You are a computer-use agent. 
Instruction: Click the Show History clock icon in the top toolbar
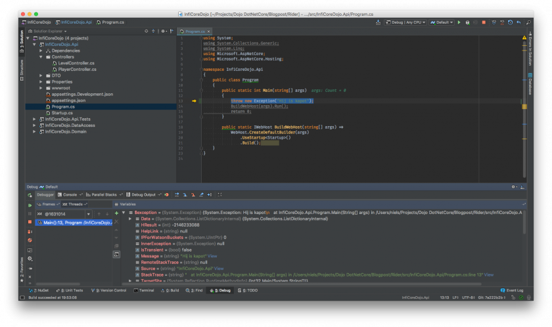pyautogui.click(x=510, y=22)
